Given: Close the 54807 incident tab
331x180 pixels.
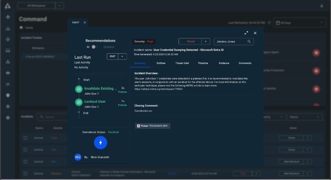Looking at the screenshot, I should click(85, 23).
